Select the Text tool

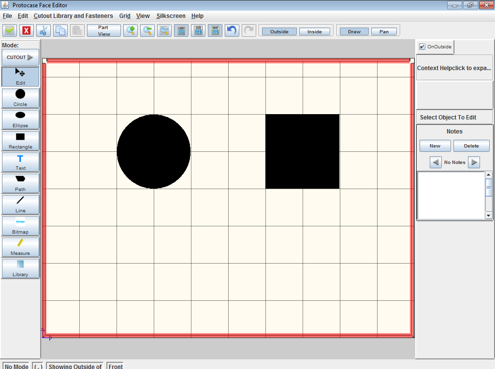20,162
